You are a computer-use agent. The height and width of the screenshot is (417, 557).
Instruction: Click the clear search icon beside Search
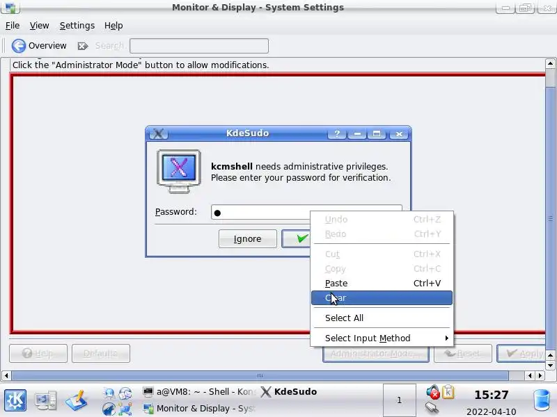click(x=82, y=46)
